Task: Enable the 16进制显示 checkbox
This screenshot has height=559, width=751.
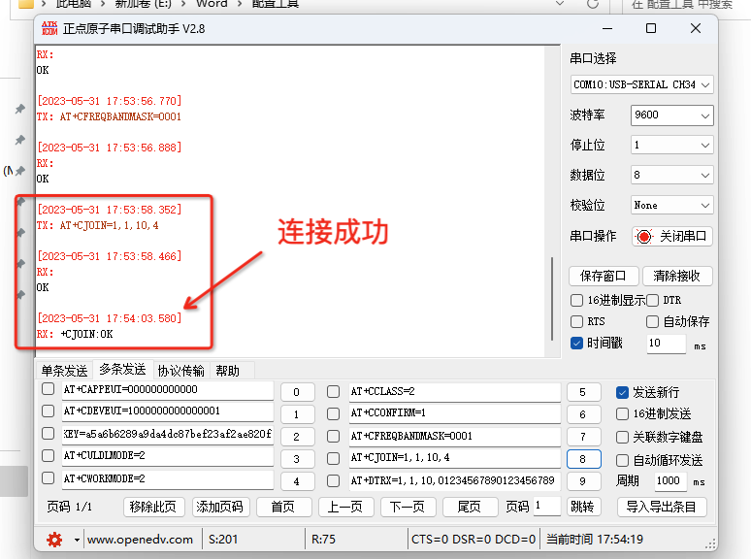Action: pos(577,300)
